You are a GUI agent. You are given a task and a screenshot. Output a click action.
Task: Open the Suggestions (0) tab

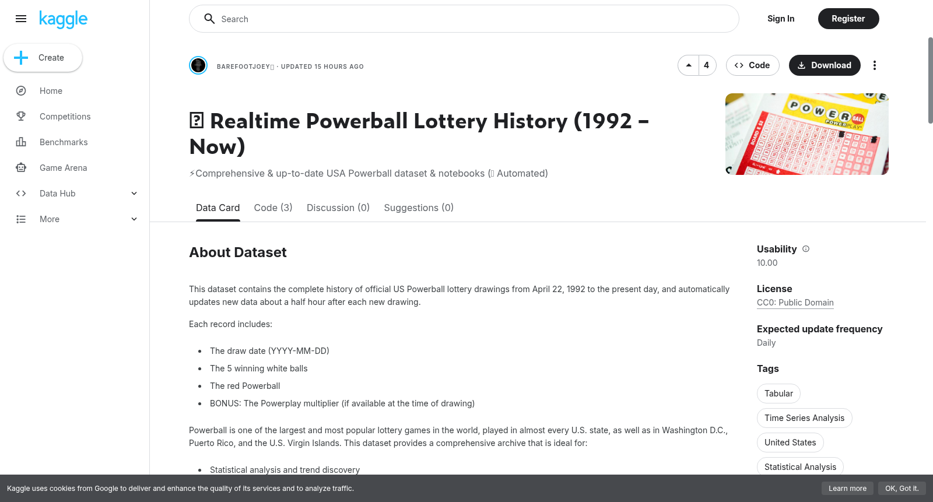tap(419, 208)
